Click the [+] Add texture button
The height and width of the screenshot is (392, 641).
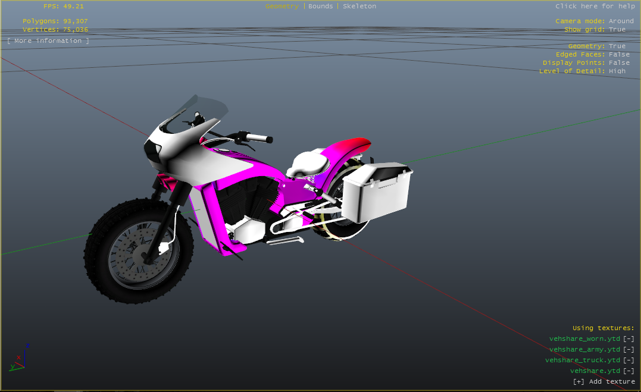pos(604,381)
